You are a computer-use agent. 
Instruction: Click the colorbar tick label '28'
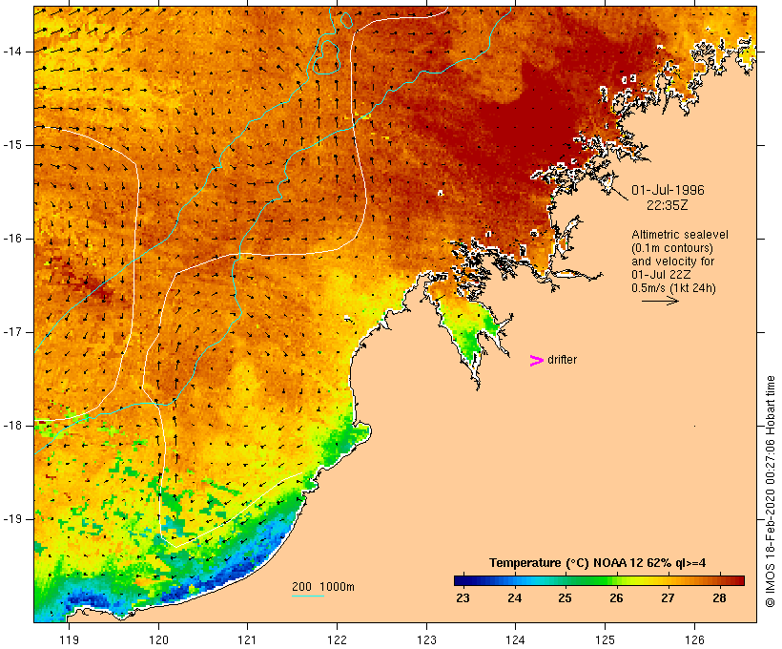click(719, 598)
